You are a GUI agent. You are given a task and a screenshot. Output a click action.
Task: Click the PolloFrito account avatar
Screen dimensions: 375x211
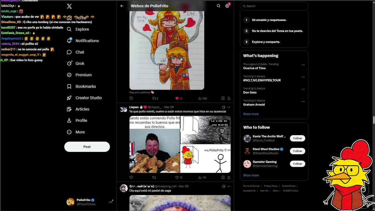[x=70, y=202]
